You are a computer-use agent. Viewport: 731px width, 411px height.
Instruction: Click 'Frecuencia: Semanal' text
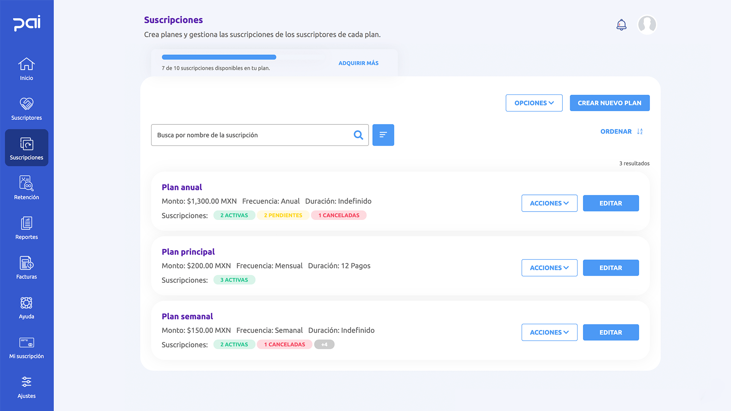(270, 330)
